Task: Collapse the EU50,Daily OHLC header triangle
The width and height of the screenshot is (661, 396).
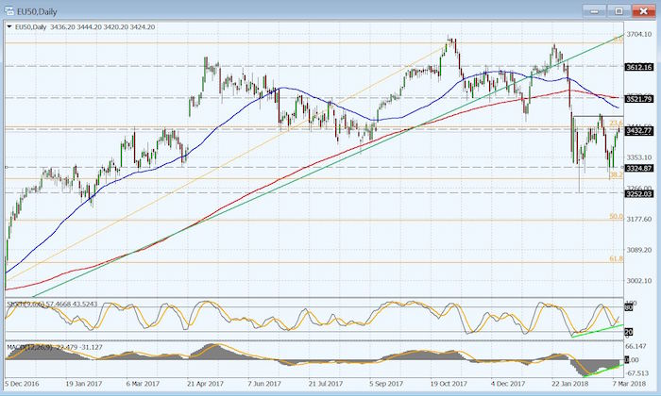Action: pos(8,27)
